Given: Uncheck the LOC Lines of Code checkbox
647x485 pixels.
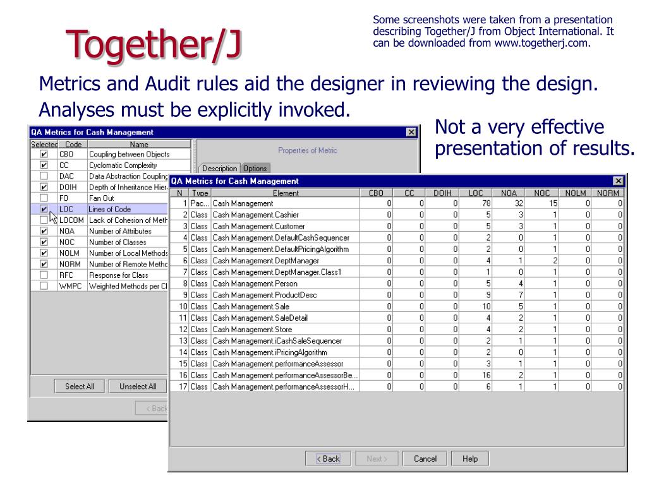Looking at the screenshot, I should click(44, 209).
